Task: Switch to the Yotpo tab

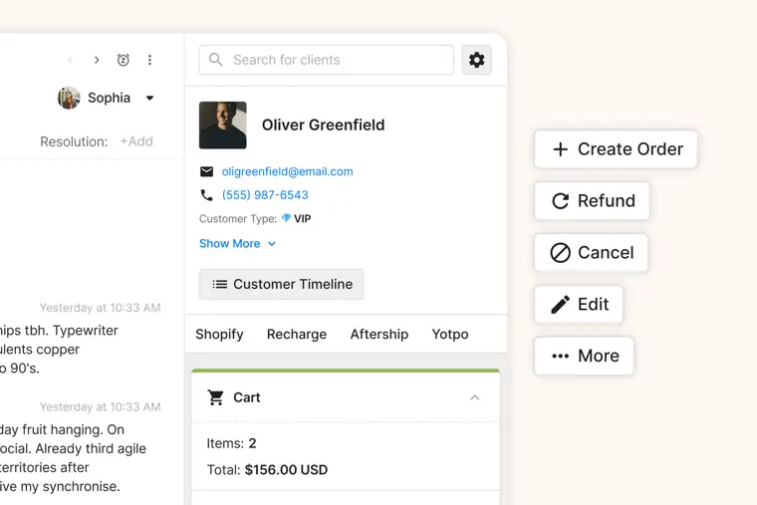Action: point(450,334)
